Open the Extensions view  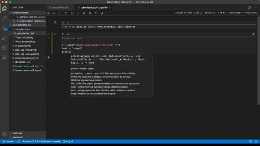(x=4, y=48)
